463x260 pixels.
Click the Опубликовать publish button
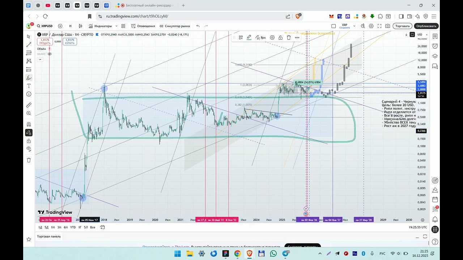426,26
